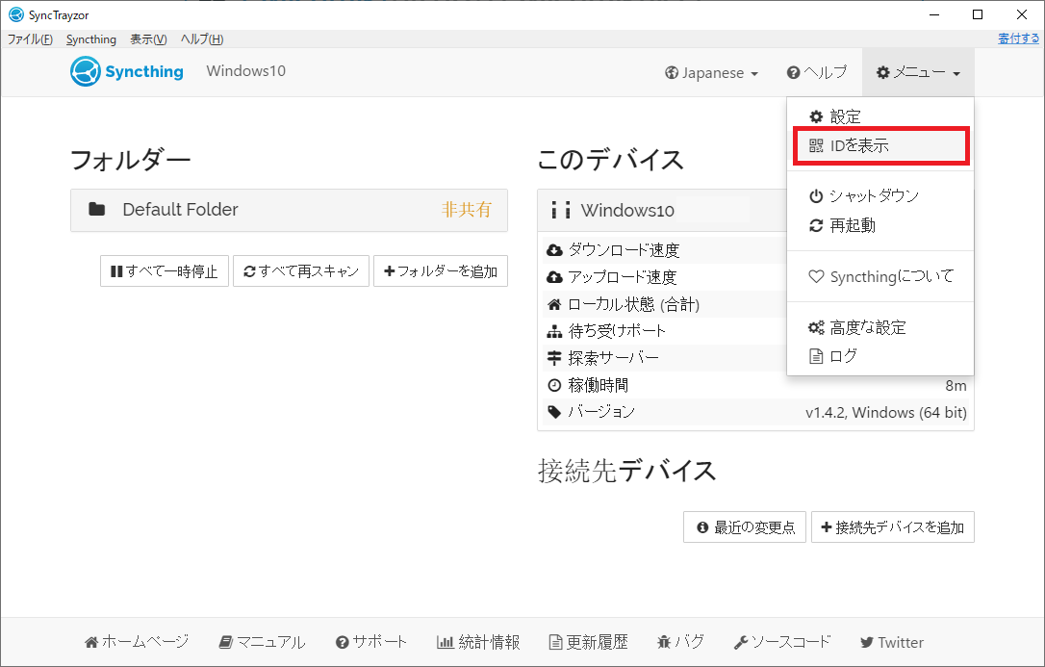Click the home icon beside ローカル状態
Screen dimensions: 1045x667
tap(554, 304)
